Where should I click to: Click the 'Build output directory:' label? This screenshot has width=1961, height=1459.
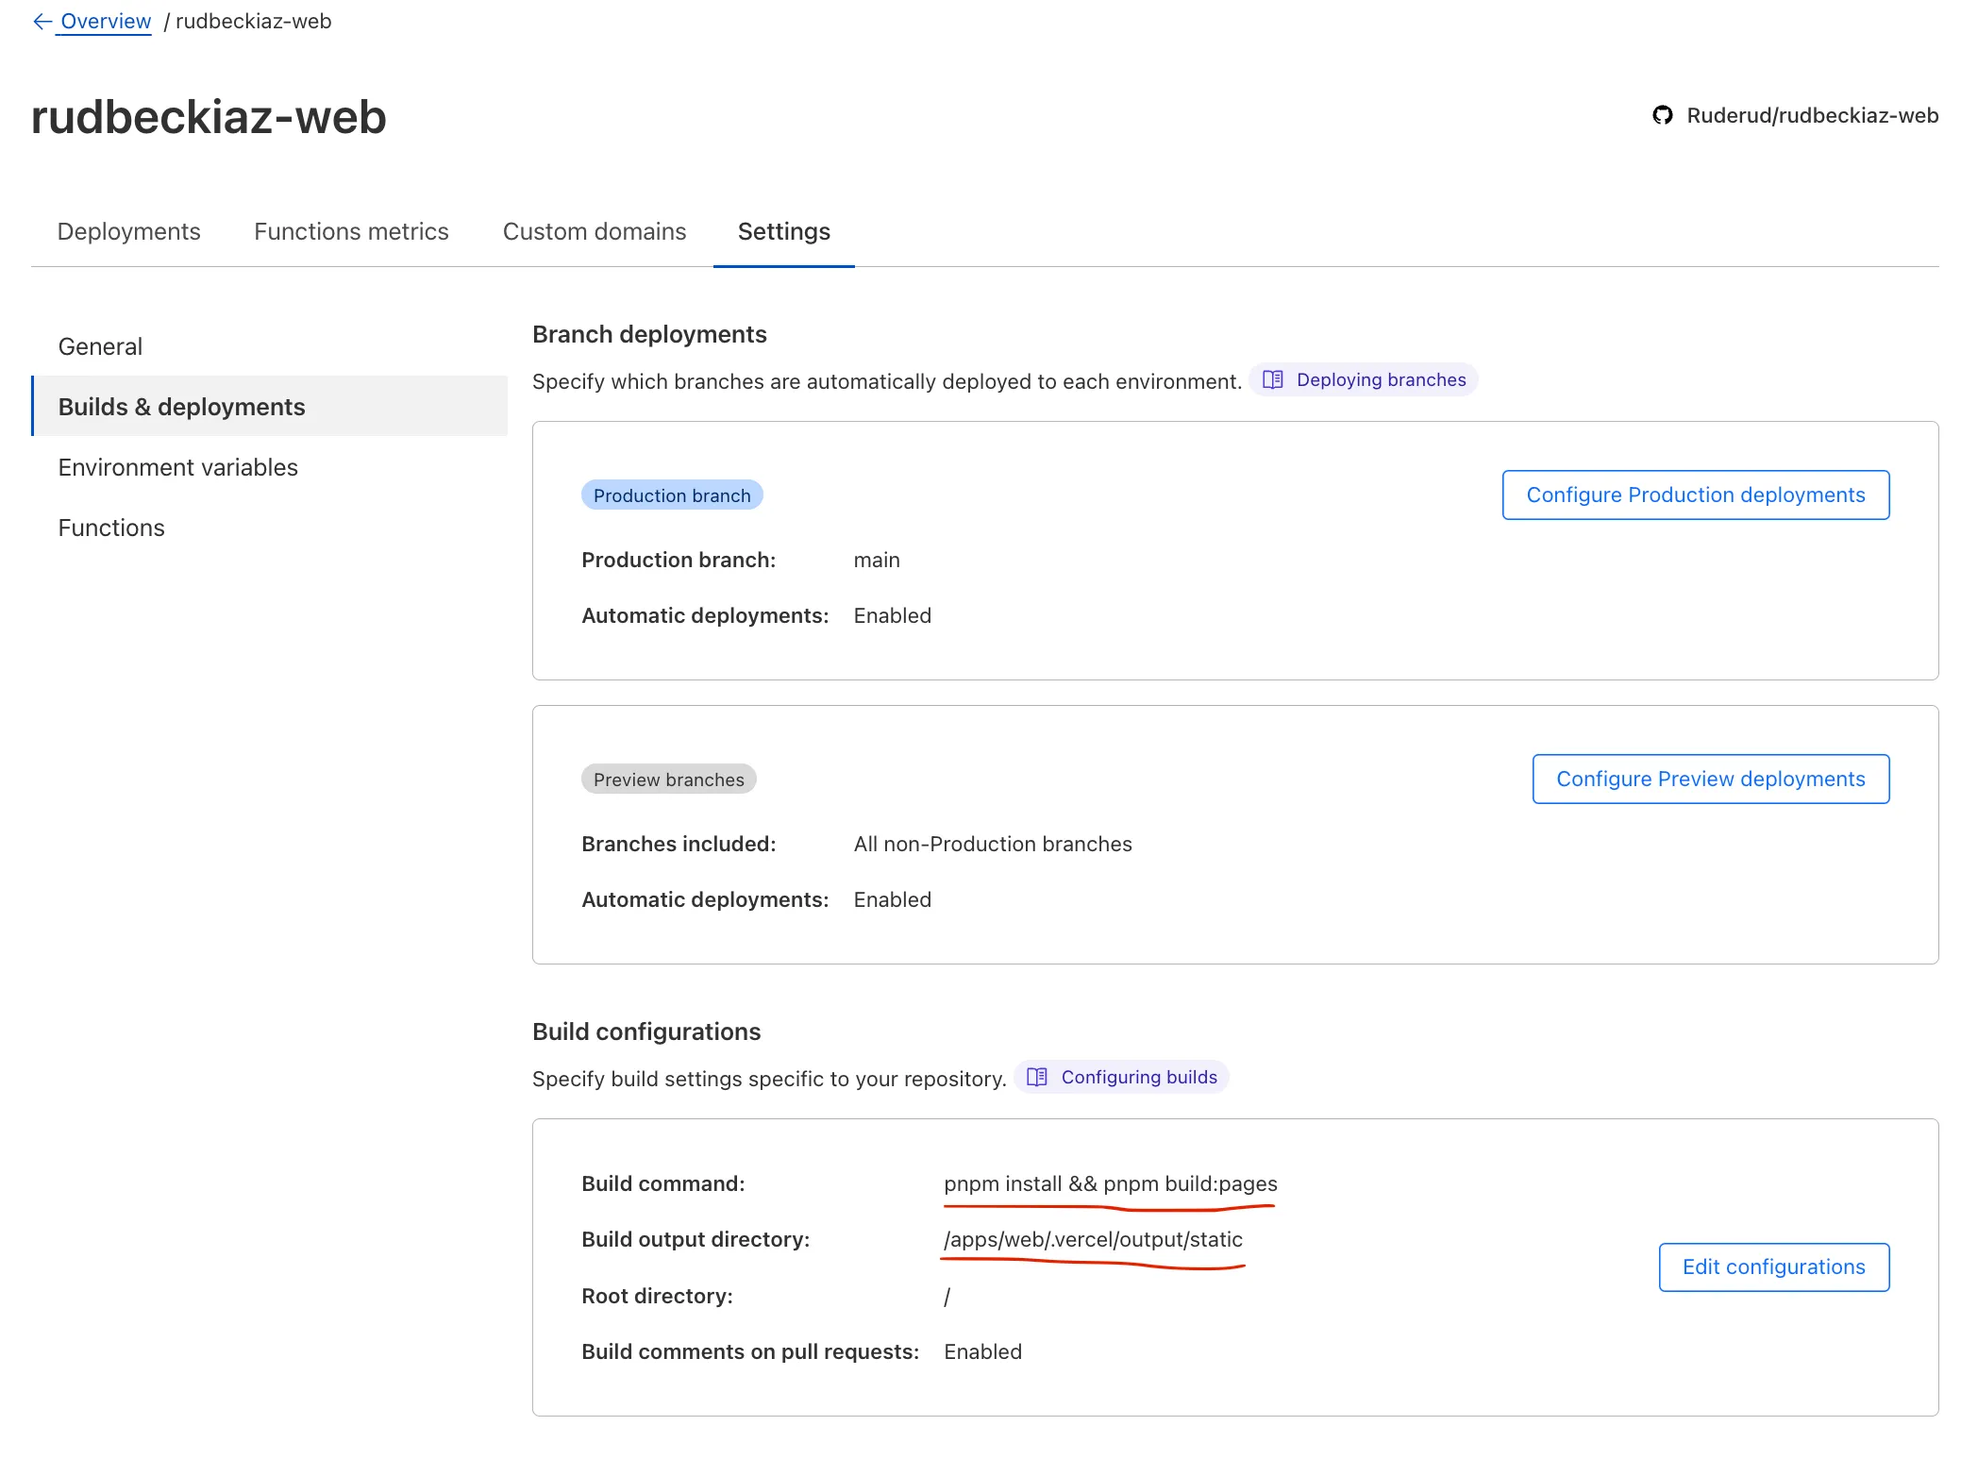[x=696, y=1239]
